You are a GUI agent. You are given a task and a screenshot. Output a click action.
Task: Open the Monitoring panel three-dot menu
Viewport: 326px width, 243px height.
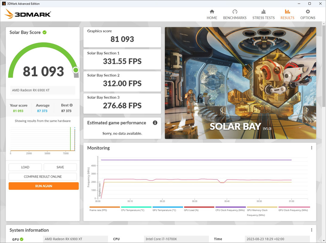click(x=311, y=148)
